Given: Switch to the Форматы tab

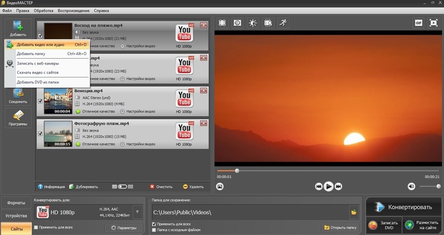Looking at the screenshot, I should pos(16,203).
